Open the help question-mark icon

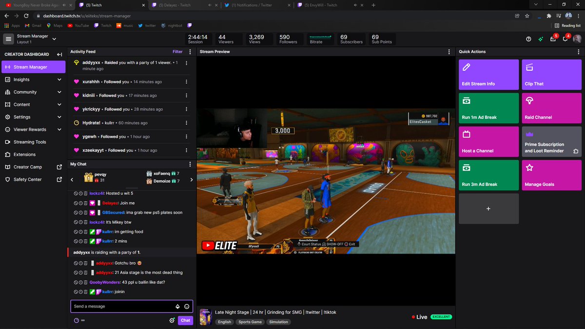coord(528,39)
